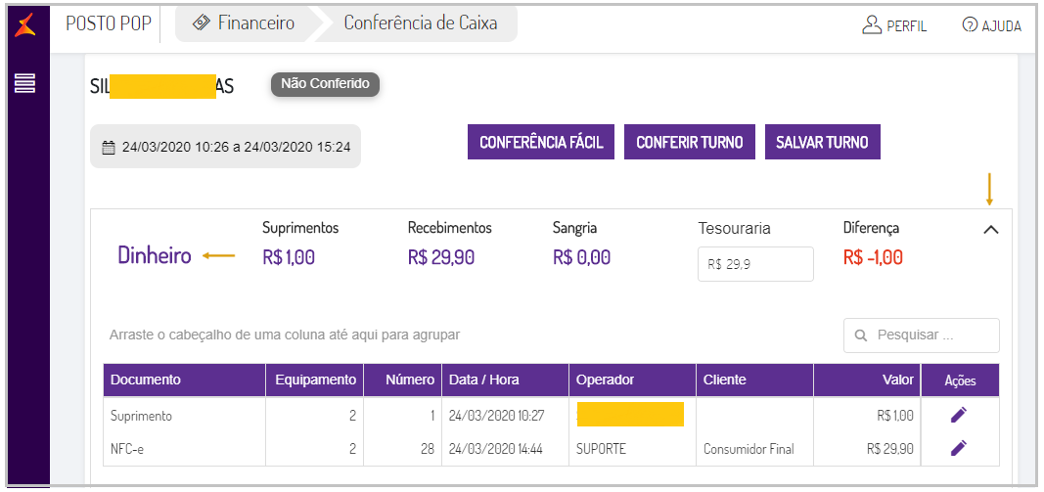Click the calendar icon by date range
This screenshot has height=492, width=1044.
pos(109,148)
